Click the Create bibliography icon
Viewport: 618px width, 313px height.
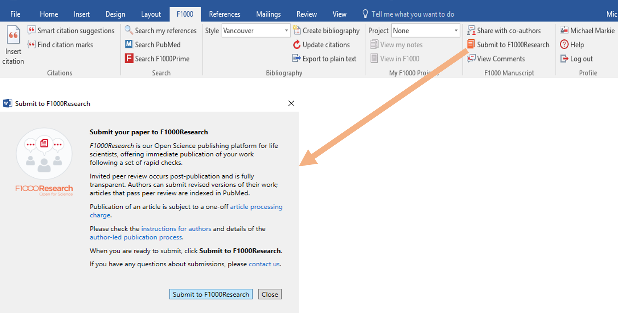[297, 30]
